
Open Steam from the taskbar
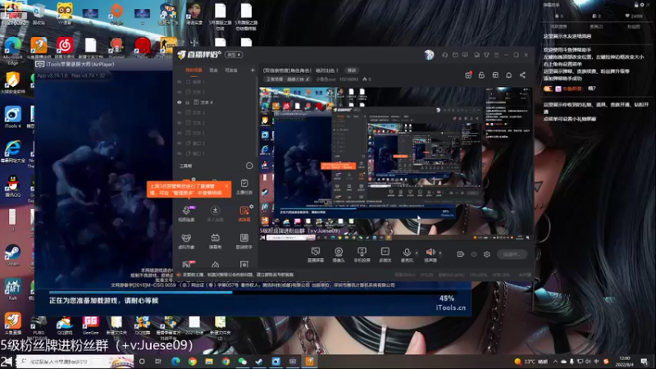point(259,362)
